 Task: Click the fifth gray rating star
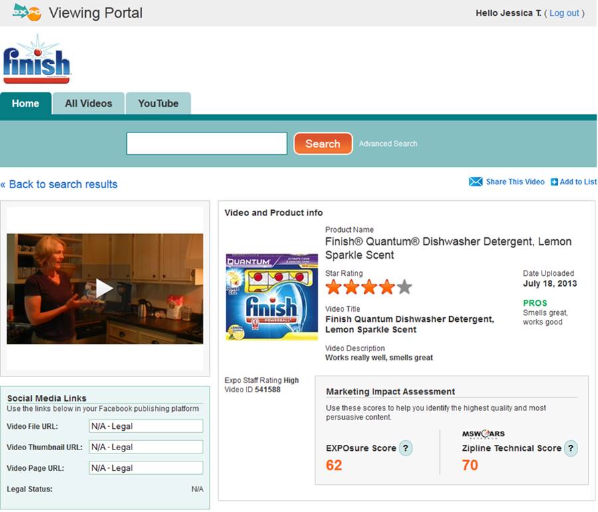coord(404,287)
